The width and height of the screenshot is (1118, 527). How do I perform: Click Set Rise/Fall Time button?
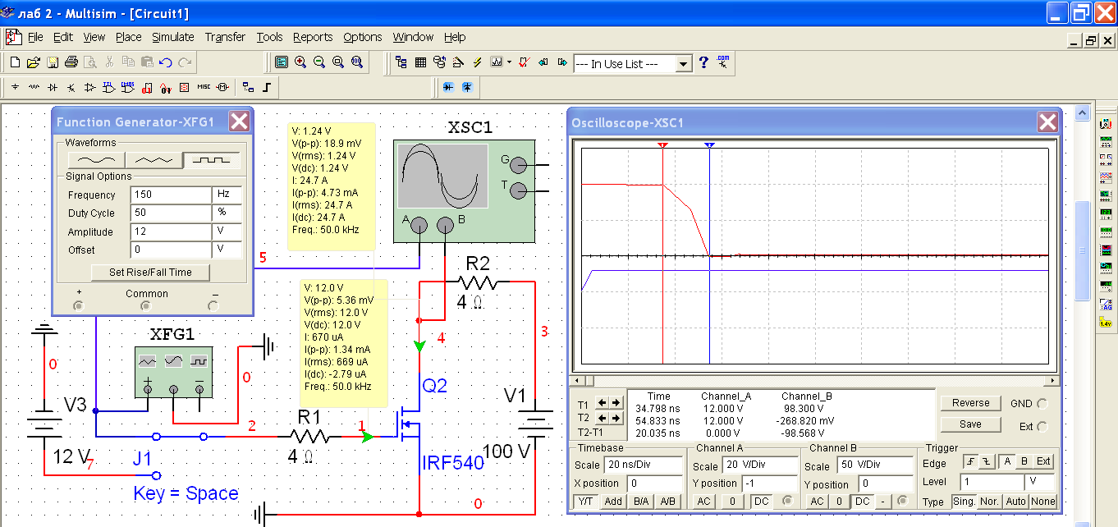point(149,272)
